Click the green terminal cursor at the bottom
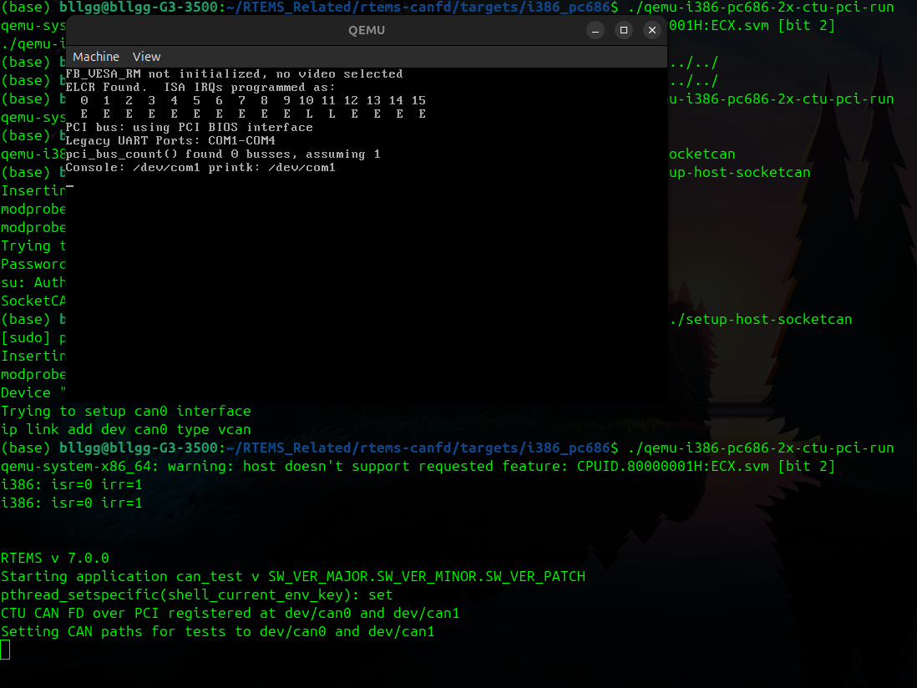This screenshot has height=688, width=917. pyautogui.click(x=6, y=650)
